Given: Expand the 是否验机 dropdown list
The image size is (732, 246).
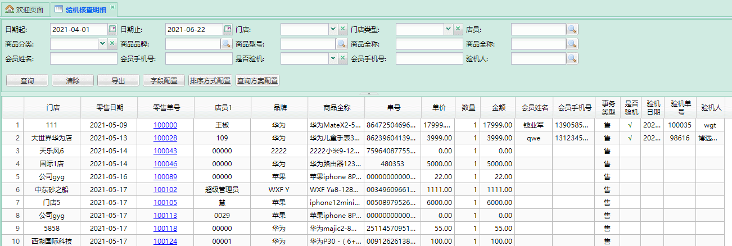Looking at the screenshot, I should (x=333, y=58).
